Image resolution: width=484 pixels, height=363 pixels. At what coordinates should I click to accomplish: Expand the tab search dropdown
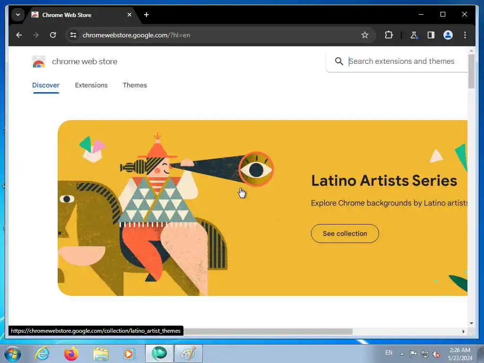(18, 15)
